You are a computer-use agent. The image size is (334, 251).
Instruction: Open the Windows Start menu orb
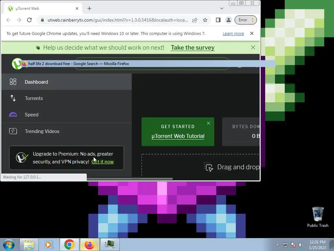click(8, 244)
